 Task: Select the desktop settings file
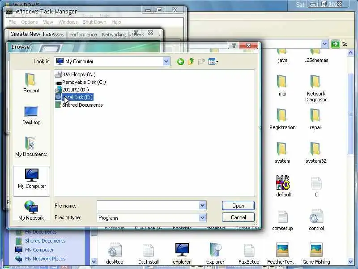click(x=115, y=253)
